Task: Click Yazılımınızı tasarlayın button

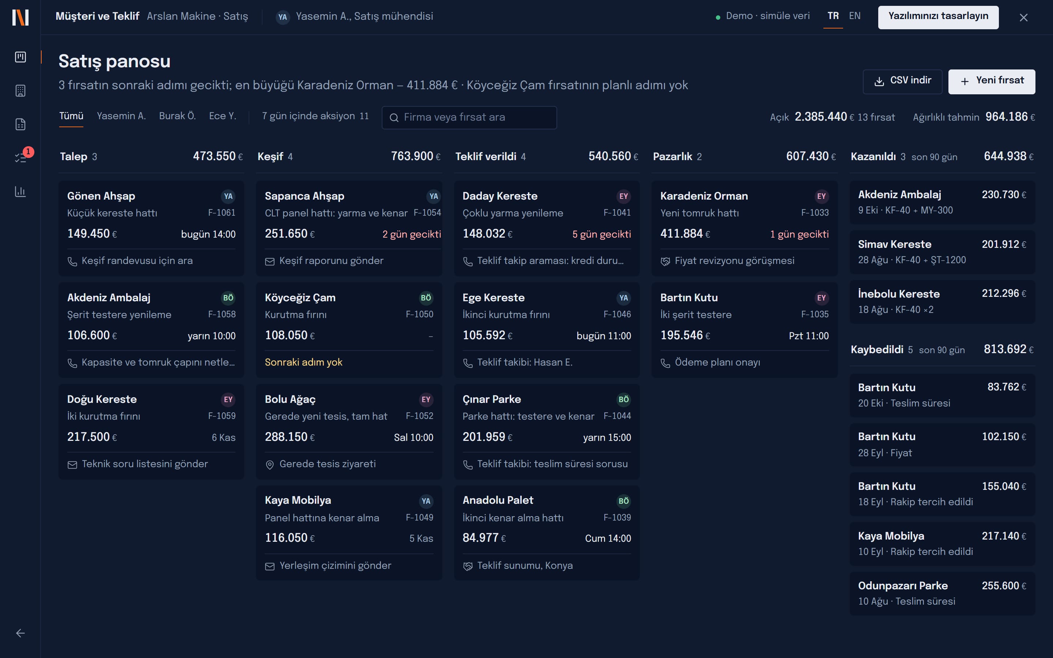Action: click(x=938, y=17)
